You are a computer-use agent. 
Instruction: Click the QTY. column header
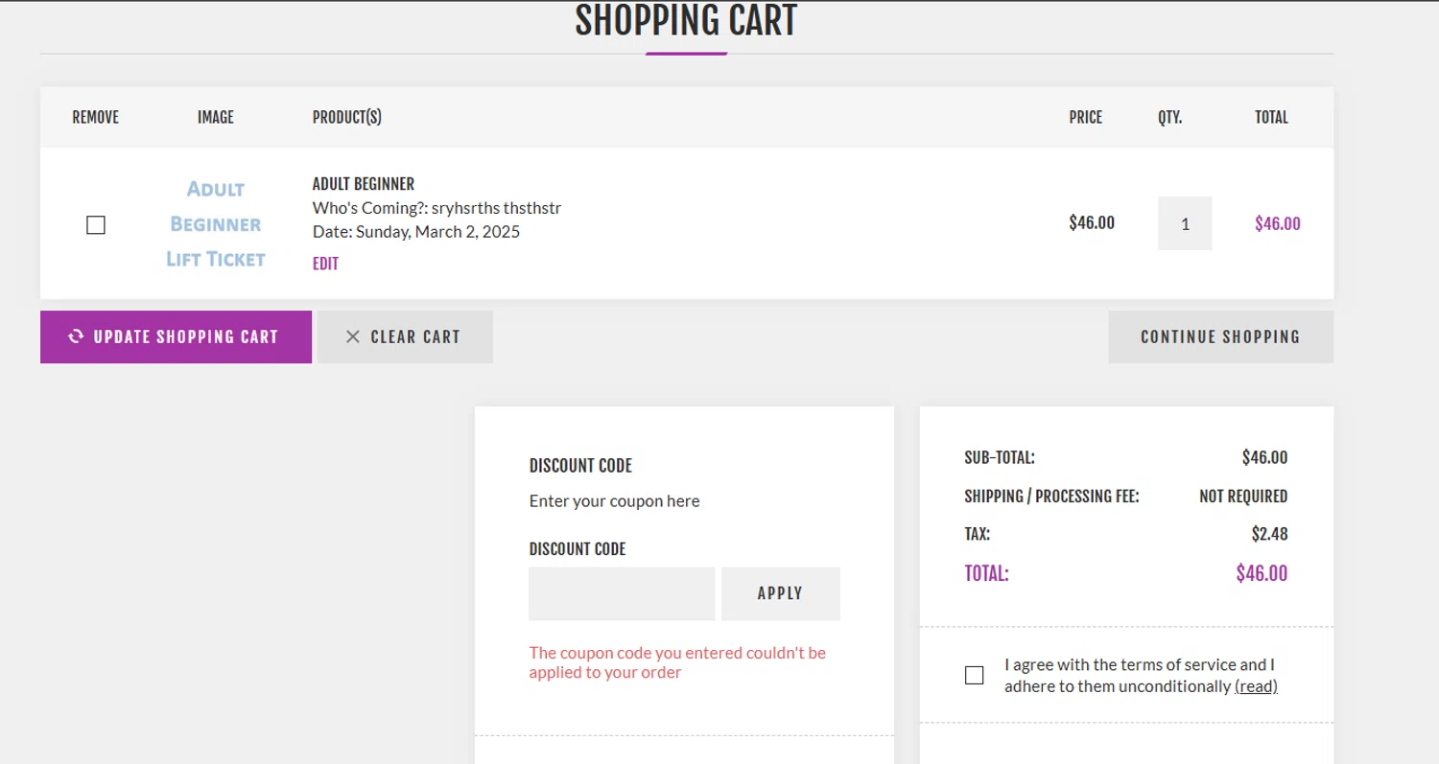click(1170, 117)
